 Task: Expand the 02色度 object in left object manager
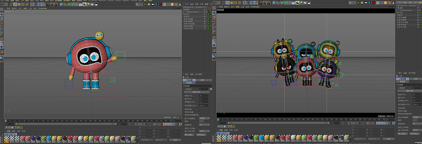(184, 19)
